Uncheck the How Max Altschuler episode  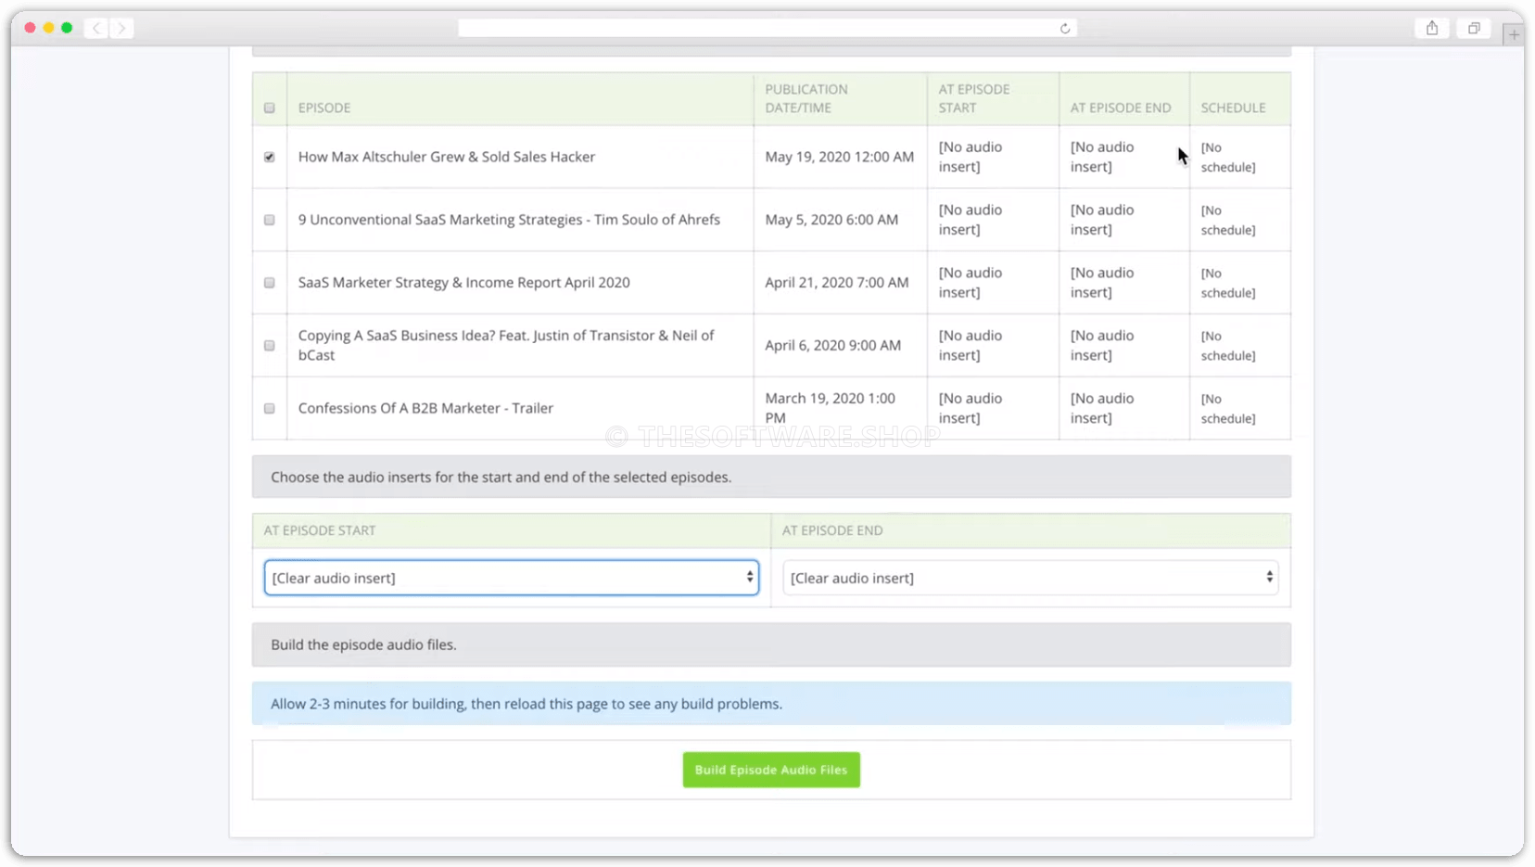pyautogui.click(x=270, y=157)
